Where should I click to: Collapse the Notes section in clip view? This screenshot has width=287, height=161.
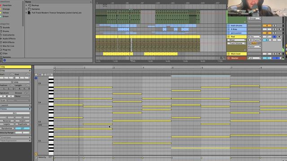pyautogui.click(x=30, y=109)
